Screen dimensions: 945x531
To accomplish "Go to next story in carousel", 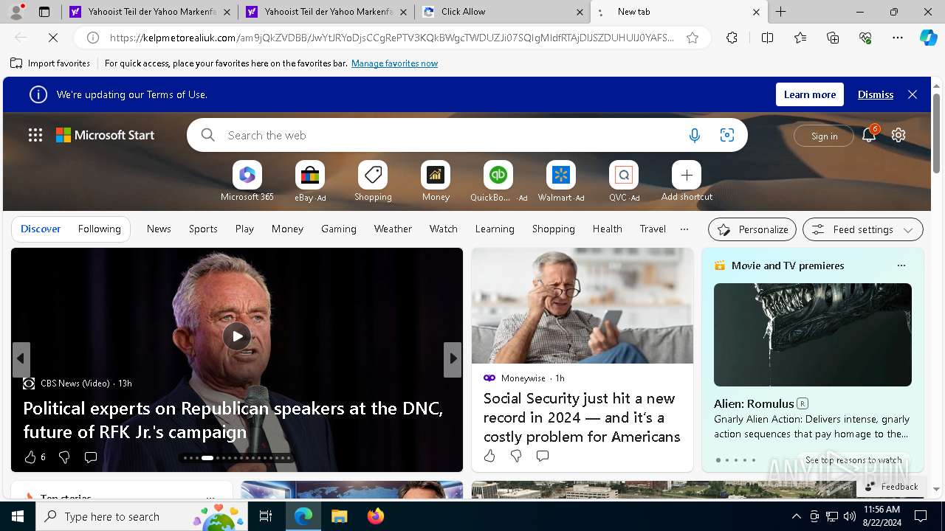I will pos(453,358).
